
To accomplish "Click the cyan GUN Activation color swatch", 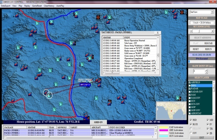I will point(164,136).
